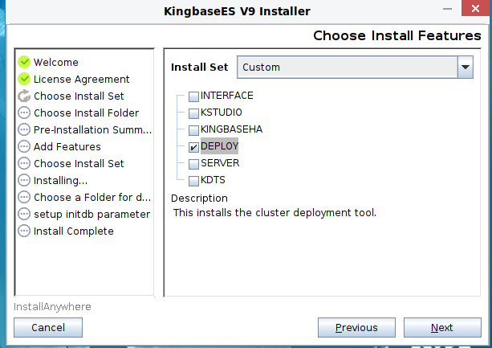This screenshot has height=348, width=492.
Task: Go back with the Previous button
Action: [x=356, y=327]
